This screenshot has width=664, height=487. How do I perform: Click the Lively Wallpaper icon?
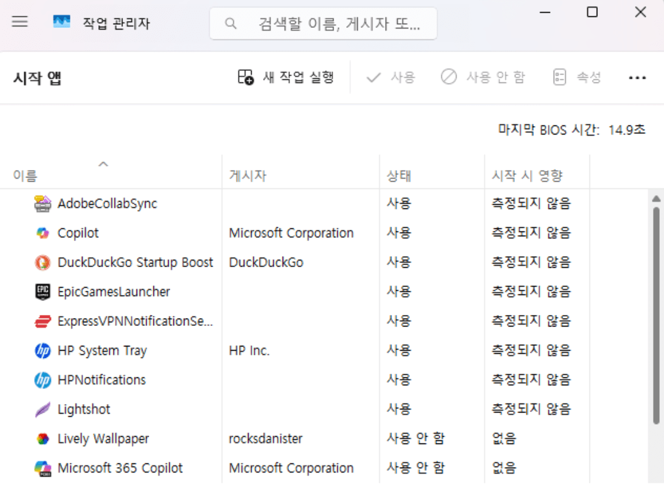41,439
